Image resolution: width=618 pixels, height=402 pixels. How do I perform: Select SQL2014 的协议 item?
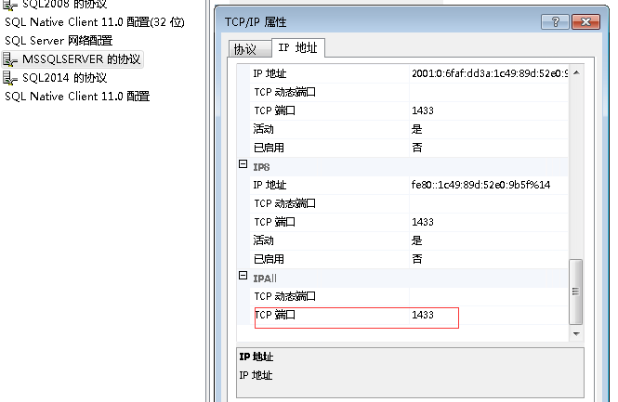tap(65, 78)
